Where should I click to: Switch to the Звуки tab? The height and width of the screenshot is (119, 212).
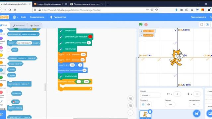35,25
